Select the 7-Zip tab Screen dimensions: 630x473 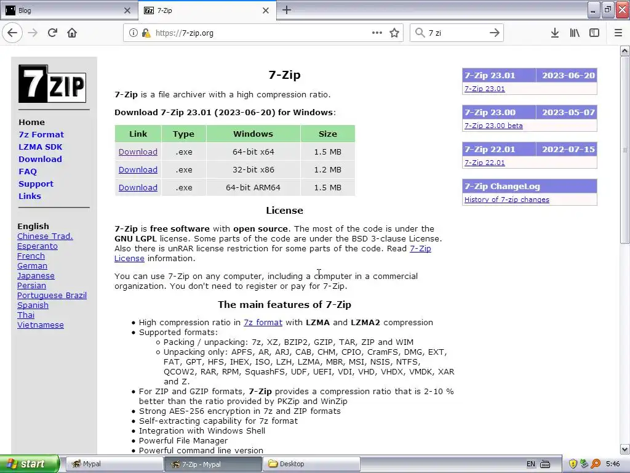[207, 10]
